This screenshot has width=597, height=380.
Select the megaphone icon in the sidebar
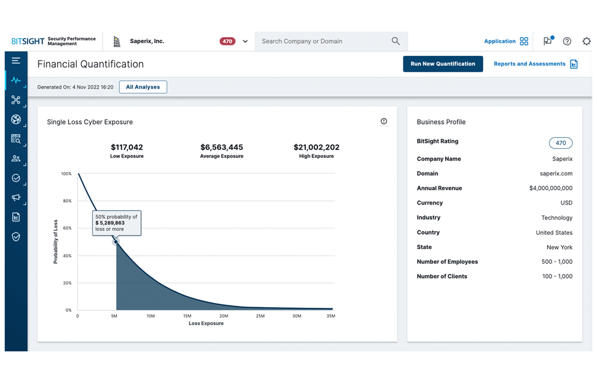tap(16, 198)
